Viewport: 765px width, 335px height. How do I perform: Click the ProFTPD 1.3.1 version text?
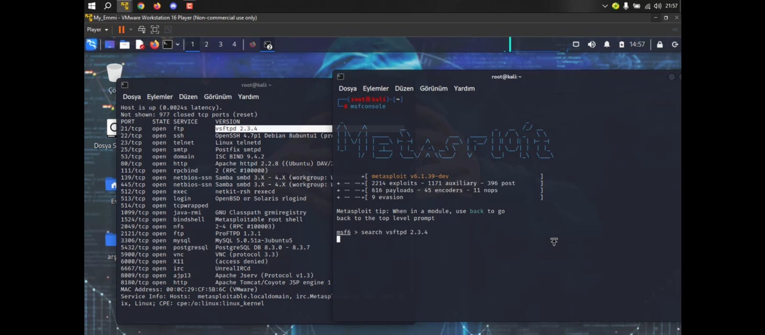(x=238, y=234)
